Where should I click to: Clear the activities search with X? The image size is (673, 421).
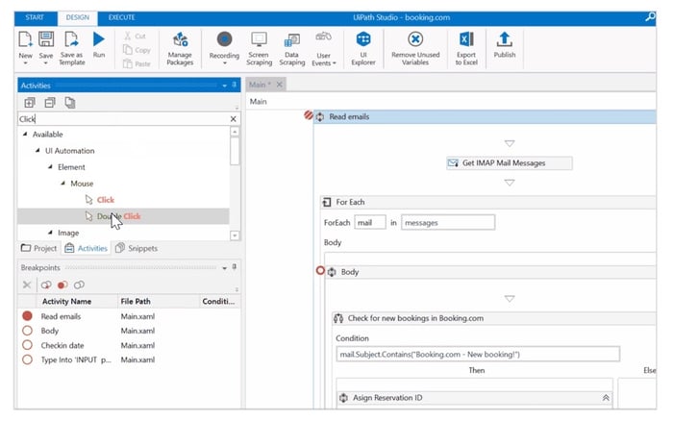pos(233,119)
